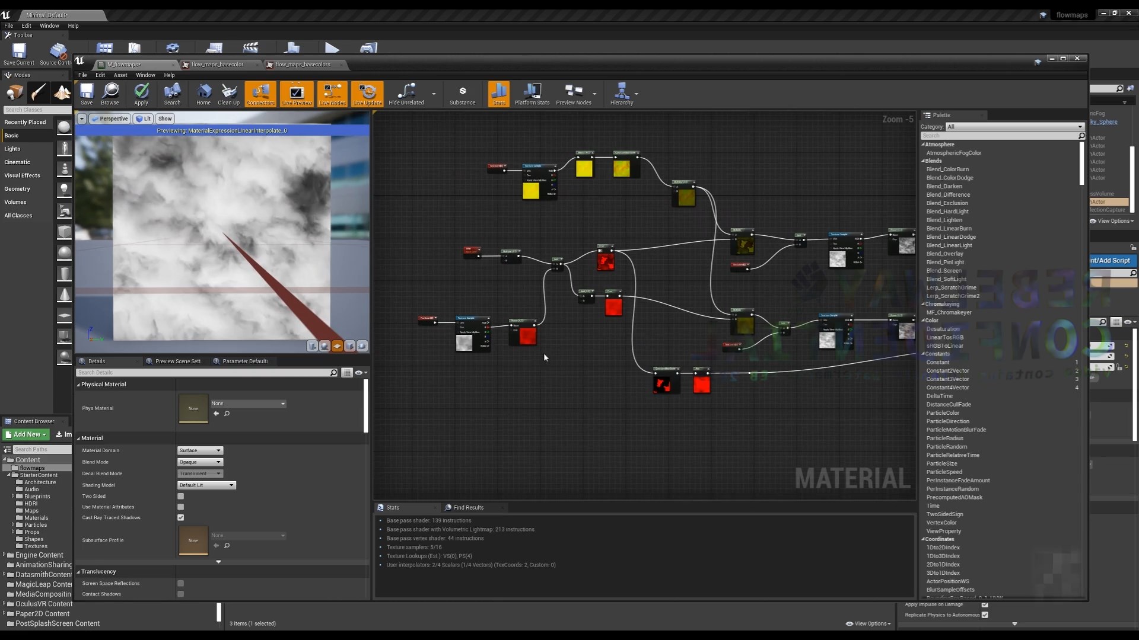
Task: Enable the Two Sided material option
Action: pyautogui.click(x=180, y=496)
